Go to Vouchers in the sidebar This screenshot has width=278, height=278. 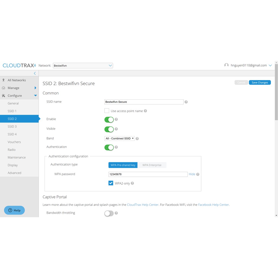tap(14, 142)
